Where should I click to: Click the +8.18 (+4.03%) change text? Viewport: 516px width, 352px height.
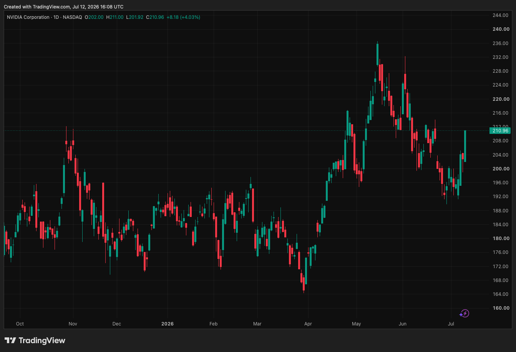click(x=183, y=17)
